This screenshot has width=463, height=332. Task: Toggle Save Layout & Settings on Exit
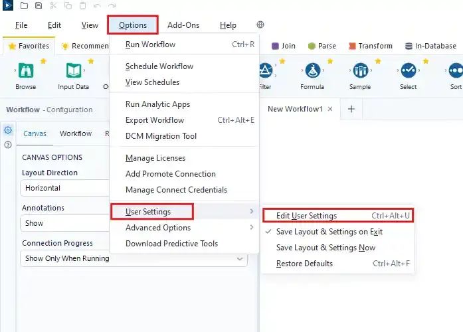[x=329, y=232]
